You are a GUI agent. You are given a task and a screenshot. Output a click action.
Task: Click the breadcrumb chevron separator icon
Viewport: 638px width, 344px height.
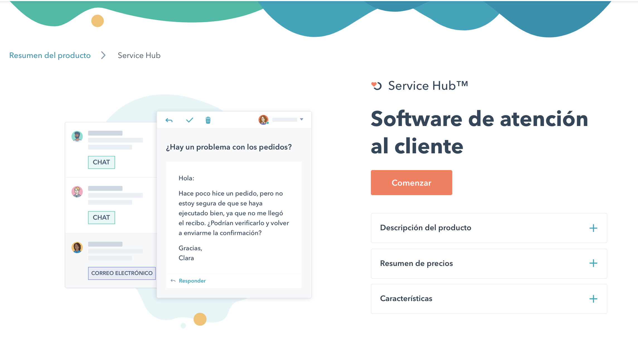click(103, 55)
